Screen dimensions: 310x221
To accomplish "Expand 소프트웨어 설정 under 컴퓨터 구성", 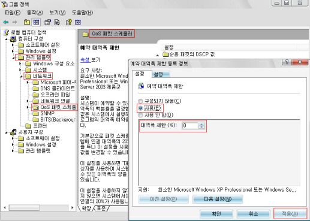I will 13,45.
